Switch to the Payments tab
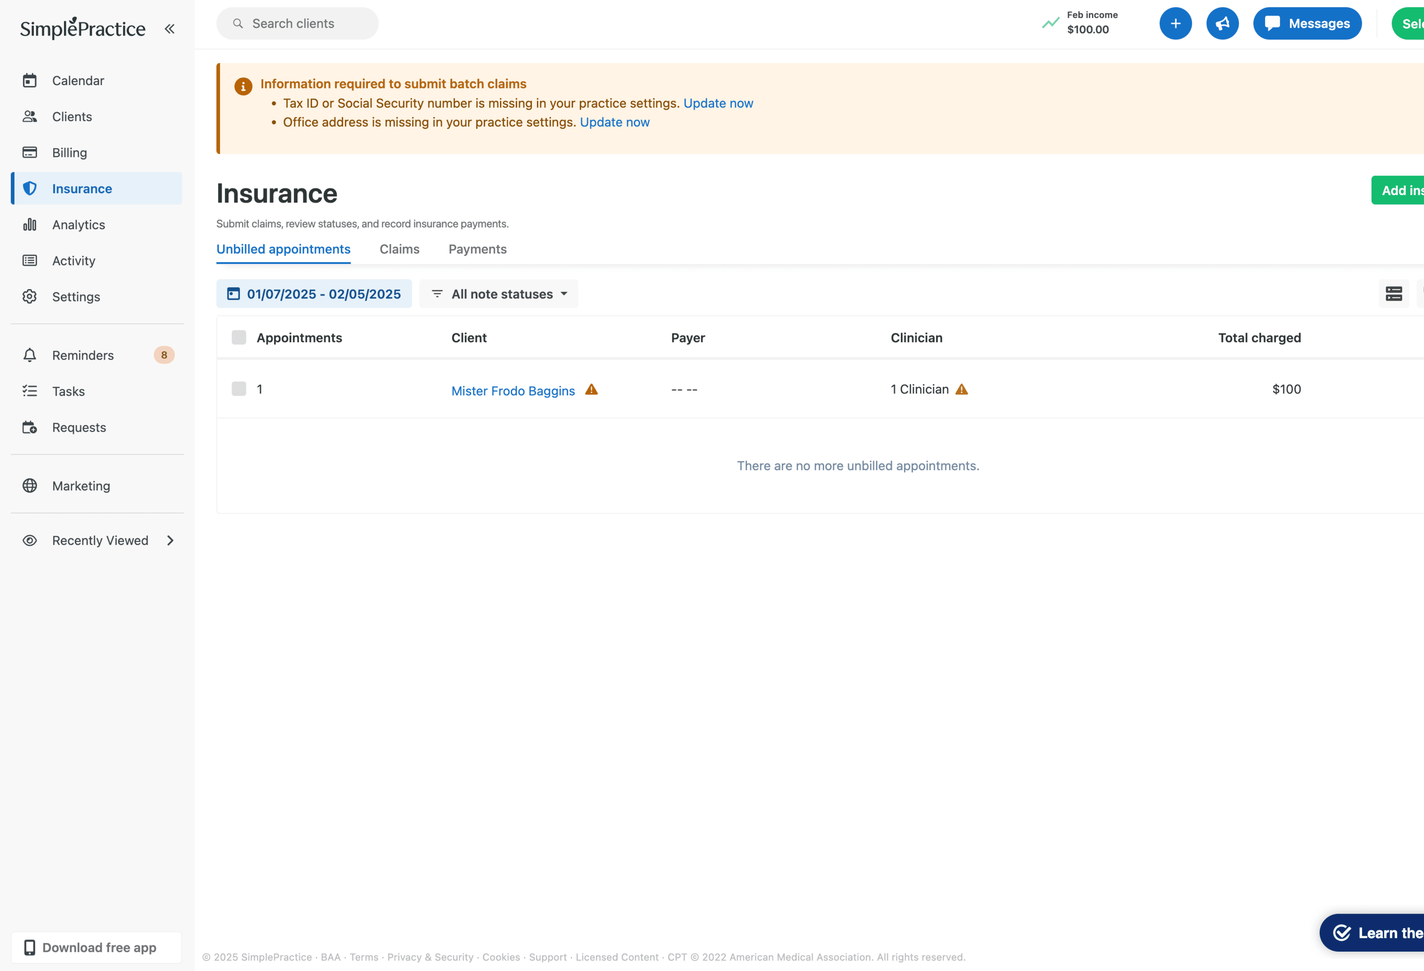Viewport: 1424px width, 971px height. (477, 249)
